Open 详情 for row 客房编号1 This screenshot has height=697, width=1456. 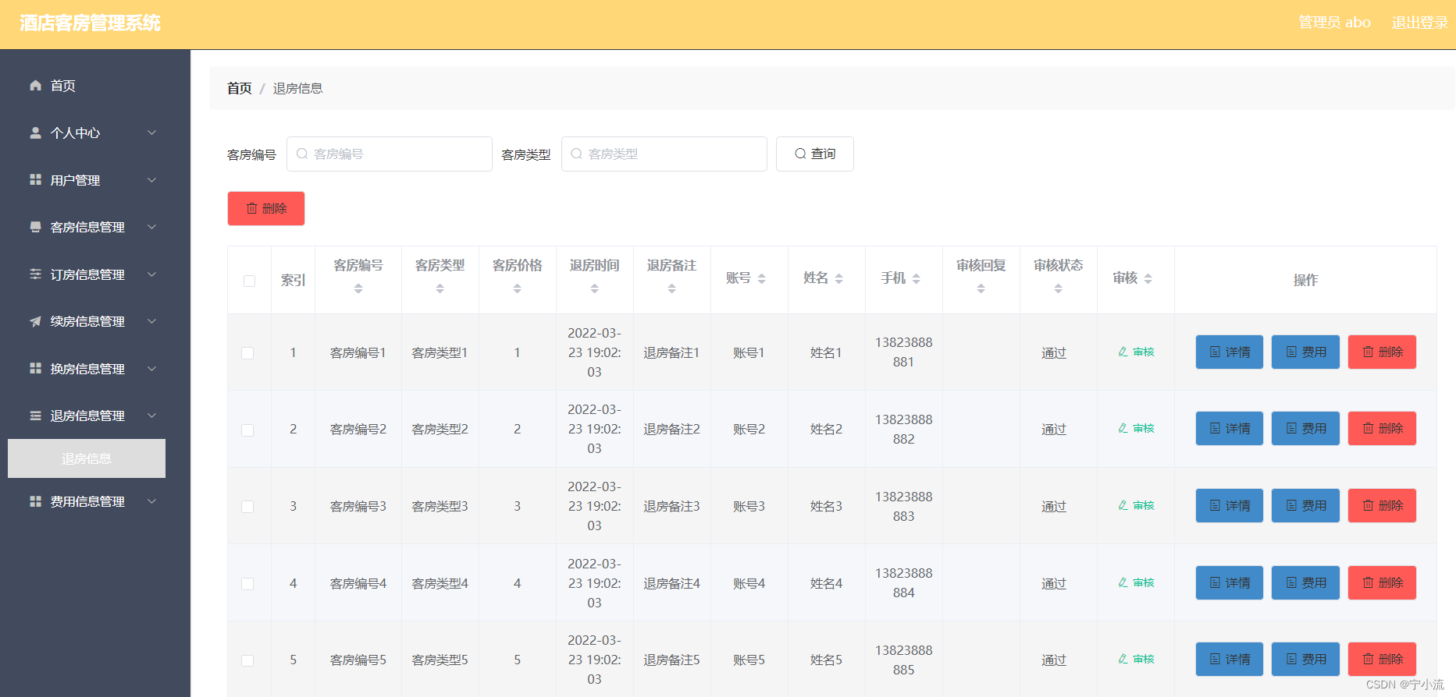pos(1229,352)
